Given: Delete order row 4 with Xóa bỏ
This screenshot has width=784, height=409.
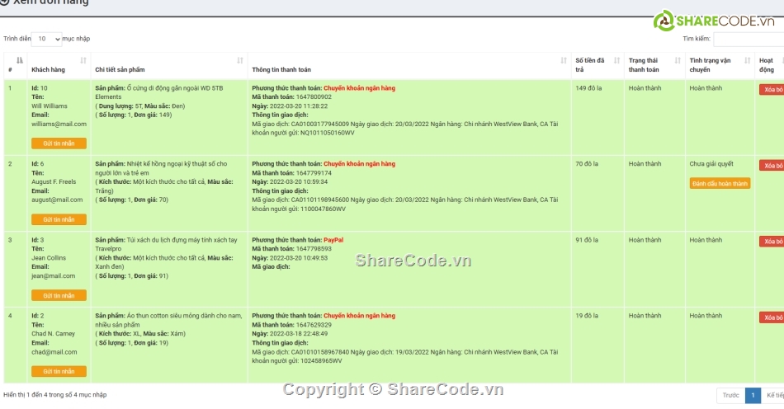Looking at the screenshot, I should (x=772, y=317).
